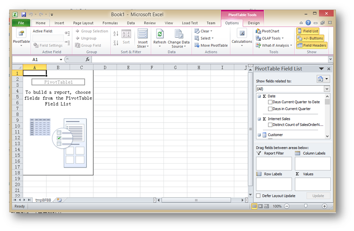Click Move PivotTable
This screenshot has width=354, height=231.
click(211, 45)
